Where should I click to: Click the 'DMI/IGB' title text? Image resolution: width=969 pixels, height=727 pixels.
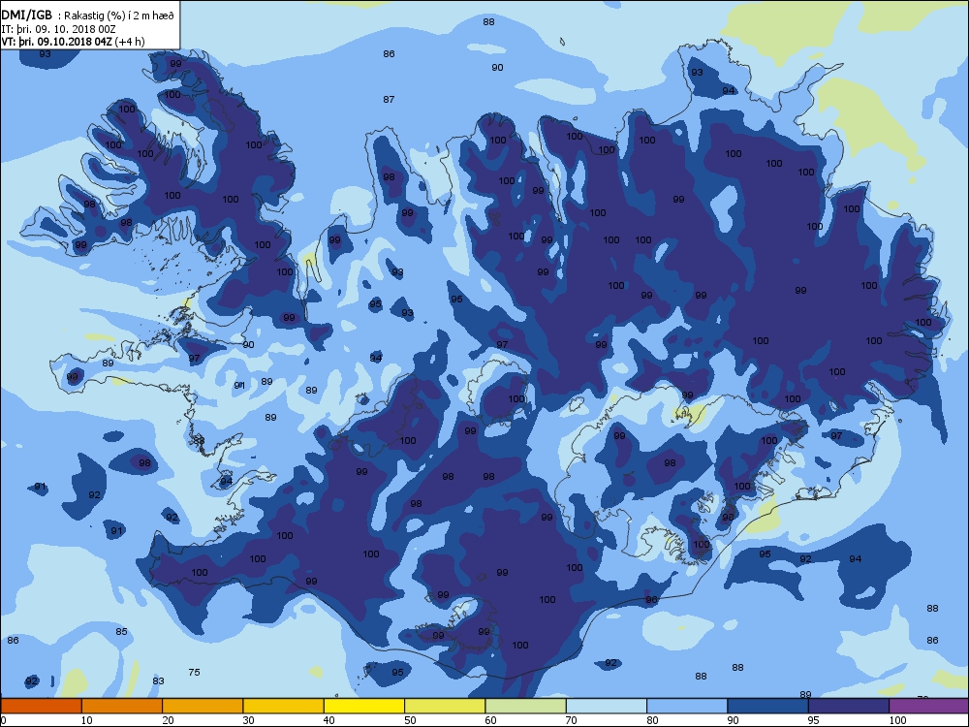coord(26,16)
